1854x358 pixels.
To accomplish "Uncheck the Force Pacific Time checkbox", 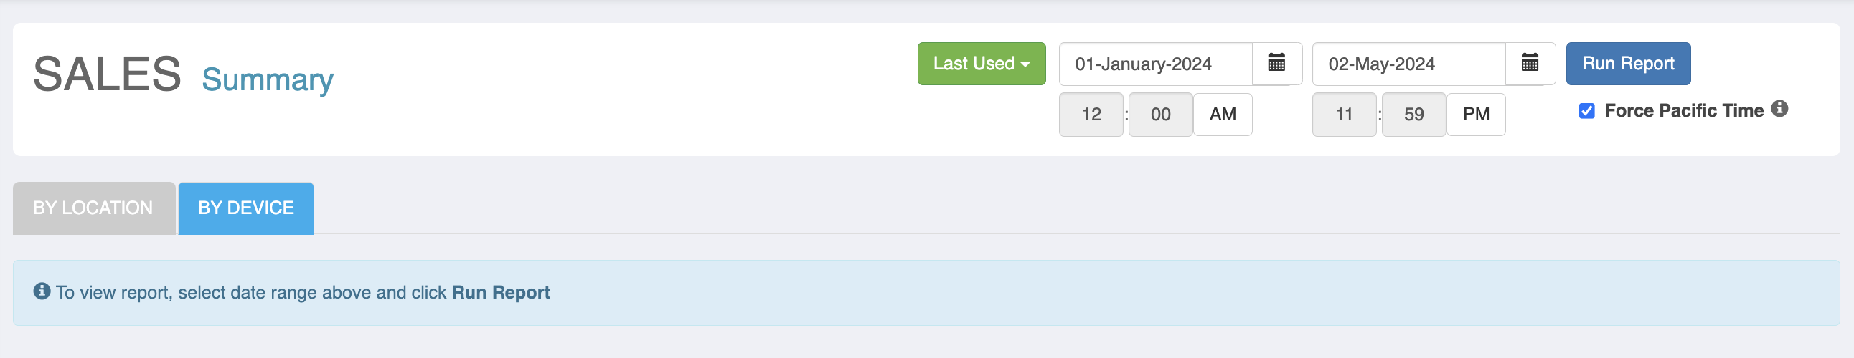I will (x=1586, y=111).
